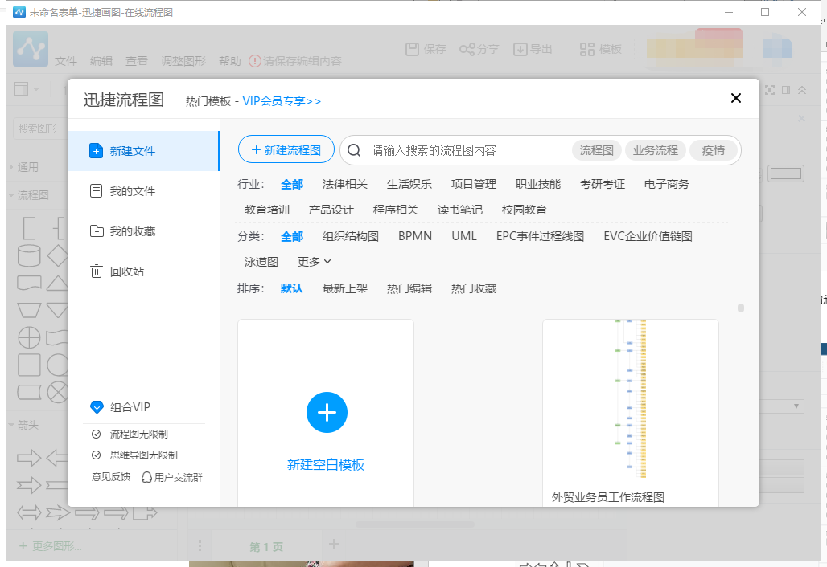This screenshot has width=827, height=567.
Task: Select the 疫情 search tag
Action: click(713, 150)
